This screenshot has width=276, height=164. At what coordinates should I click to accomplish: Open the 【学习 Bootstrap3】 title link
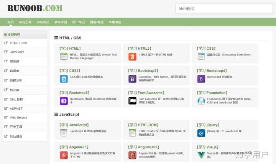(143, 71)
